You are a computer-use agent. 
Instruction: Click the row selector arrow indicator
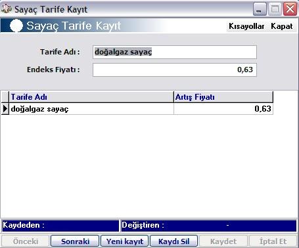5,109
